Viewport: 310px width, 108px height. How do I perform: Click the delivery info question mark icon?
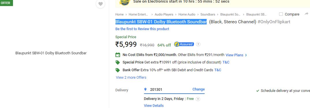coord(198,99)
